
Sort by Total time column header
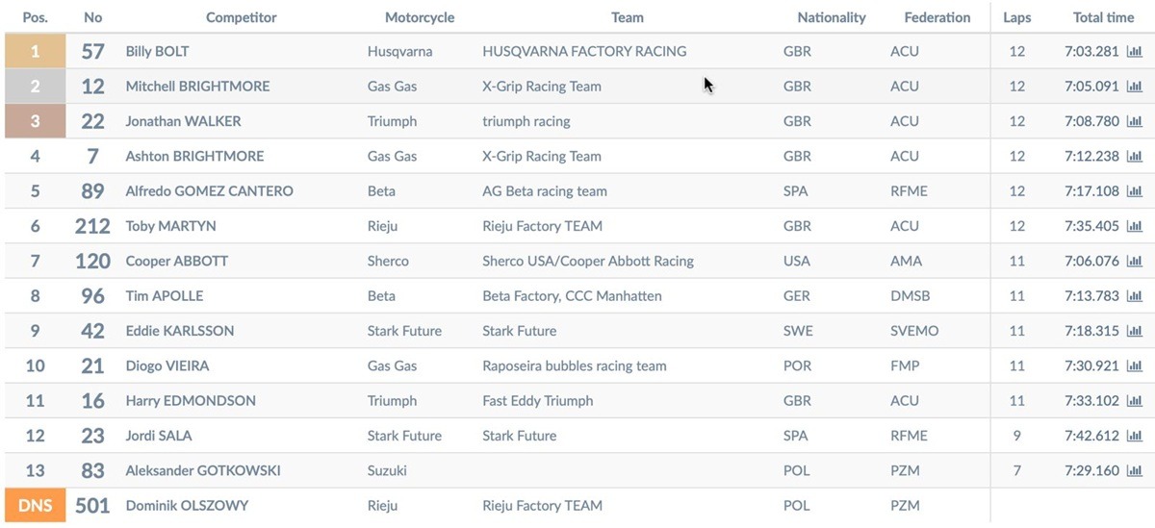[x=1103, y=17]
